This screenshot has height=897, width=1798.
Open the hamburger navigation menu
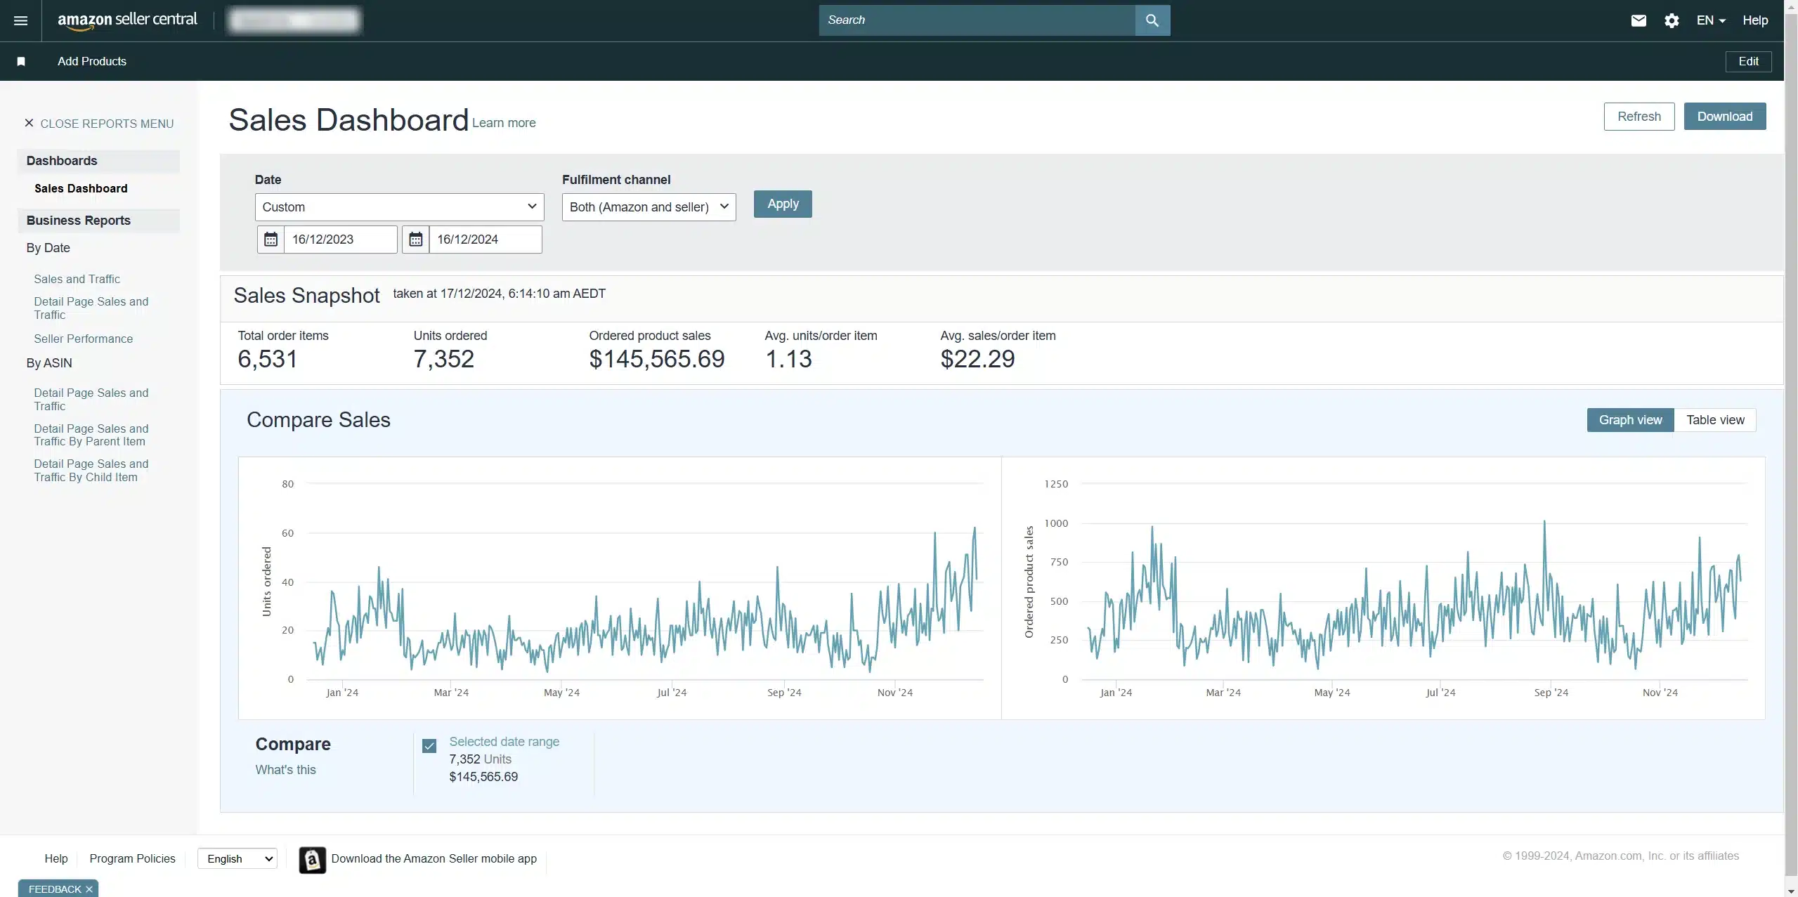[20, 20]
